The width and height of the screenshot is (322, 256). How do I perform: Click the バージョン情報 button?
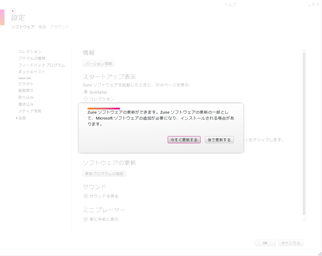click(99, 64)
